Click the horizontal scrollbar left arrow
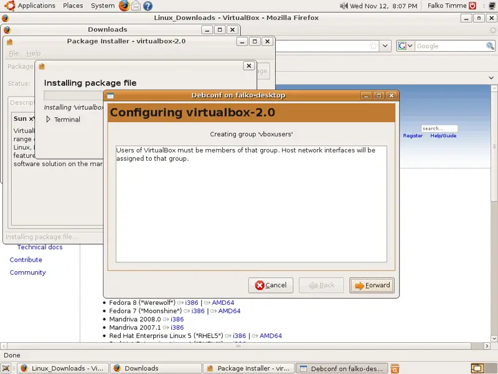The image size is (498, 374). [x=4, y=346]
